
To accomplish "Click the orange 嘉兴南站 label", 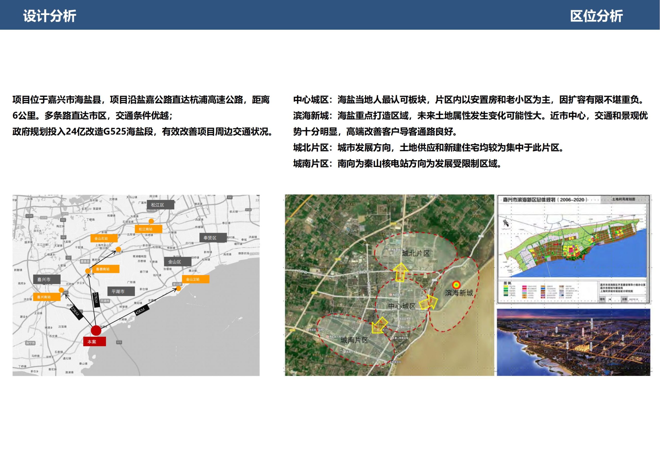I will tap(47, 297).
